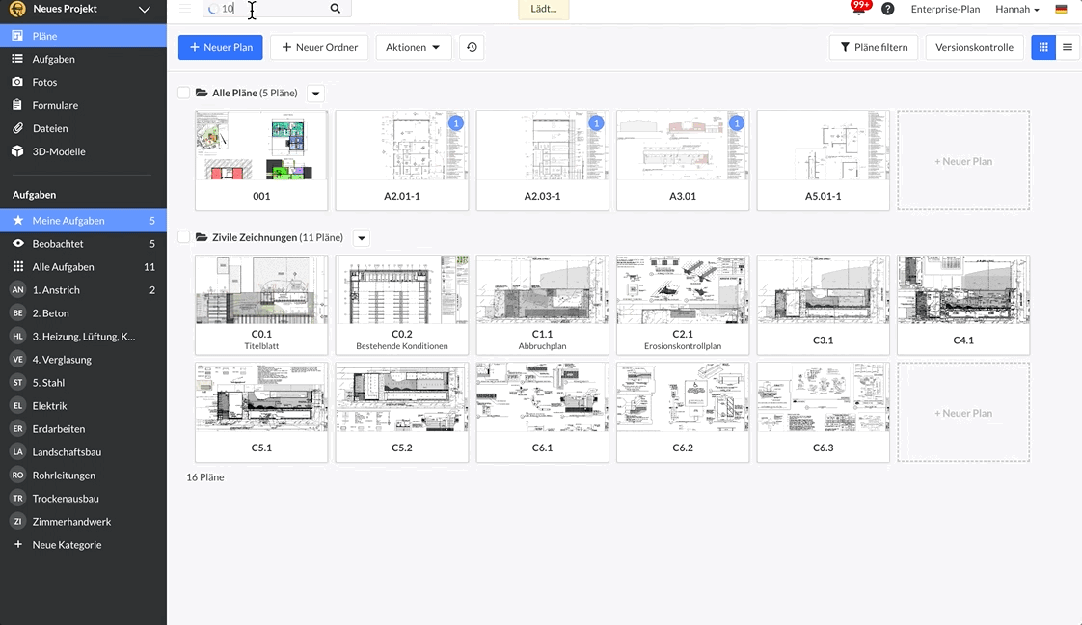
Task: Click the project logo icon
Action: pos(17,9)
